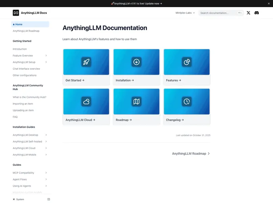Viewport: 273px width, 203px height.
Task: Open the System theme switcher
Action: (19, 199)
